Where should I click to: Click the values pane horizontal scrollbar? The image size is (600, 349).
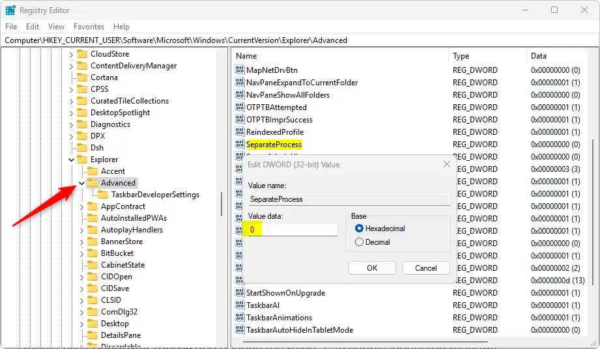[365, 342]
